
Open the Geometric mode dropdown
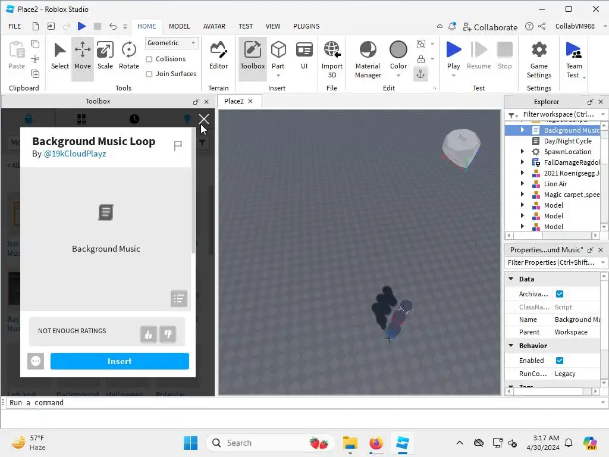click(172, 43)
